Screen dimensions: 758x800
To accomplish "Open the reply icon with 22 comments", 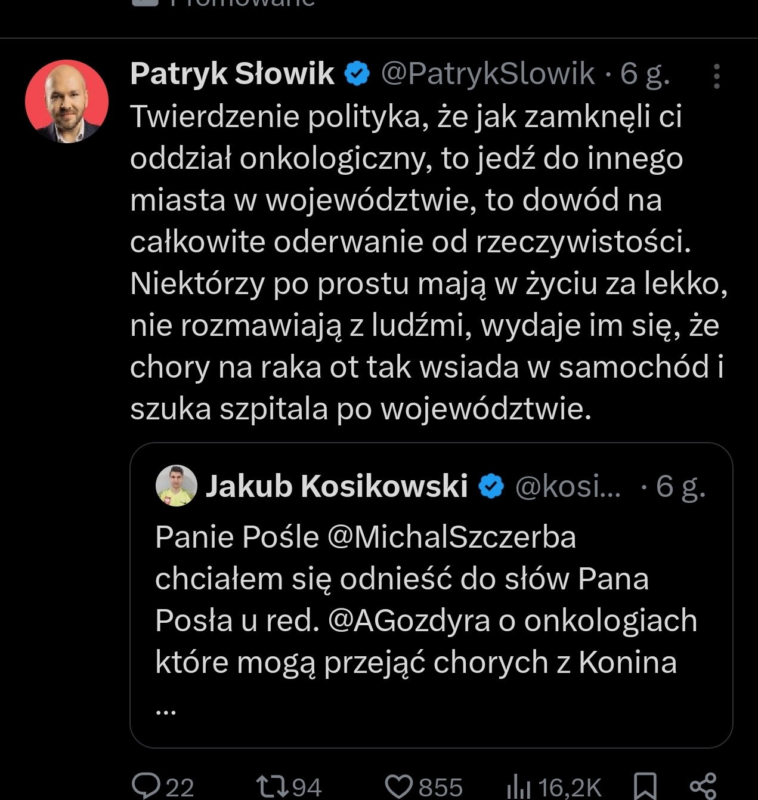I will coord(146,786).
